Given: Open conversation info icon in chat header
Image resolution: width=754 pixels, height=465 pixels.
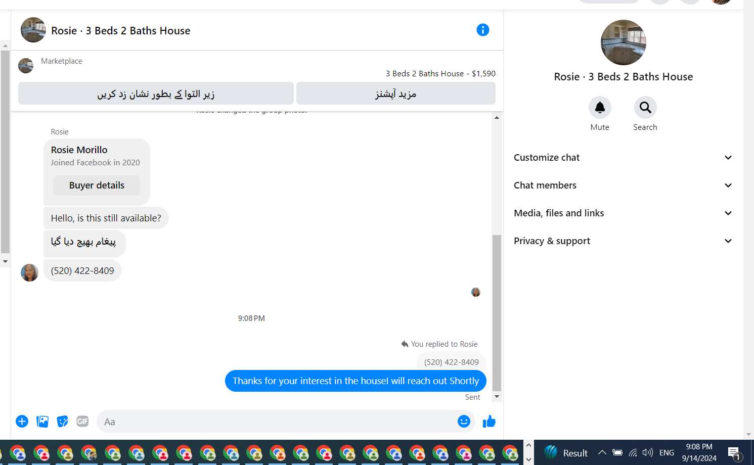Looking at the screenshot, I should click(x=483, y=30).
